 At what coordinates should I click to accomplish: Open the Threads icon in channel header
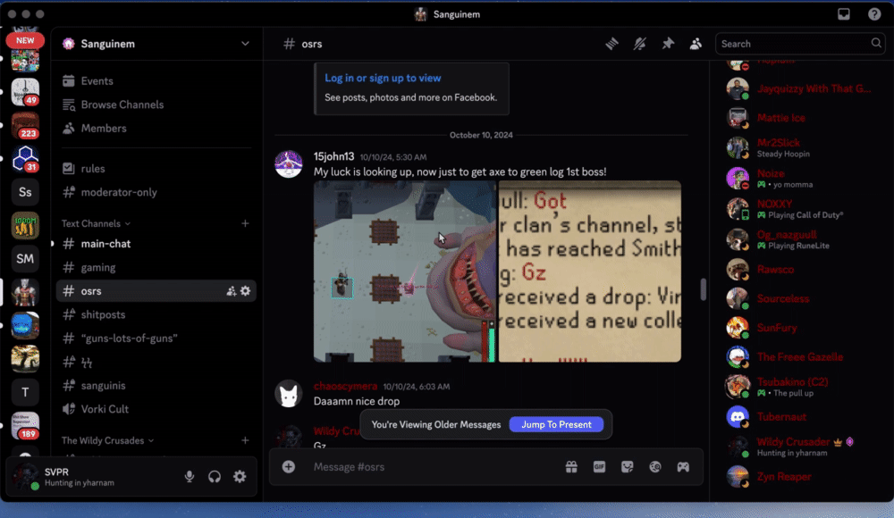coord(611,44)
